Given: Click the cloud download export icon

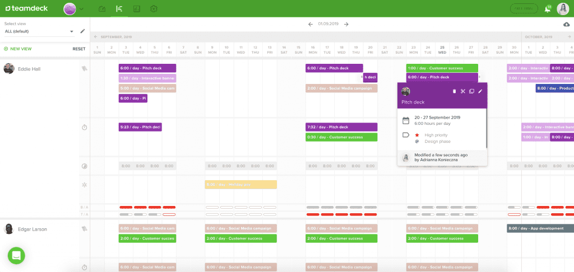Looking at the screenshot, I should click(566, 24).
